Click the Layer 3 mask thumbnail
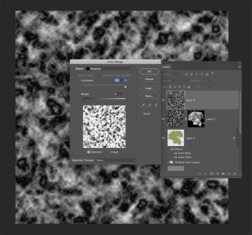Image resolution: width=252 pixels, height=235 pixels. (x=196, y=119)
